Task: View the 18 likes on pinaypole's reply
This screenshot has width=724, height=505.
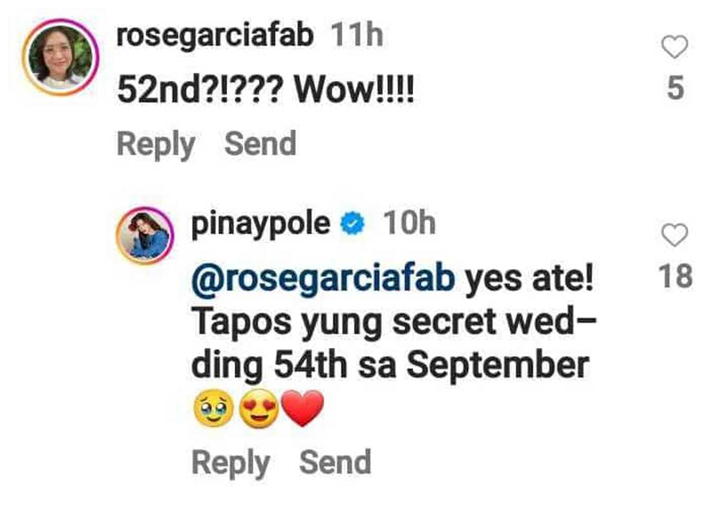Action: [x=675, y=276]
